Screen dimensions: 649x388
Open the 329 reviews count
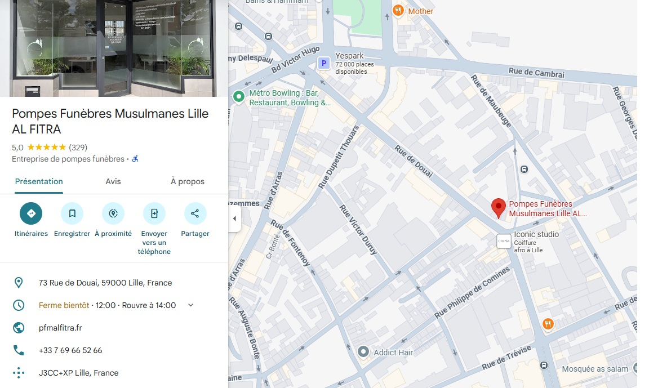tap(78, 147)
